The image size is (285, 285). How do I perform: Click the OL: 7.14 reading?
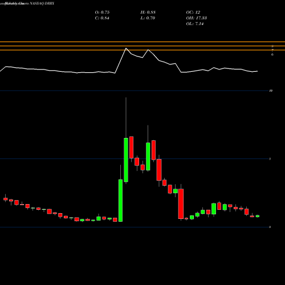[195, 23]
